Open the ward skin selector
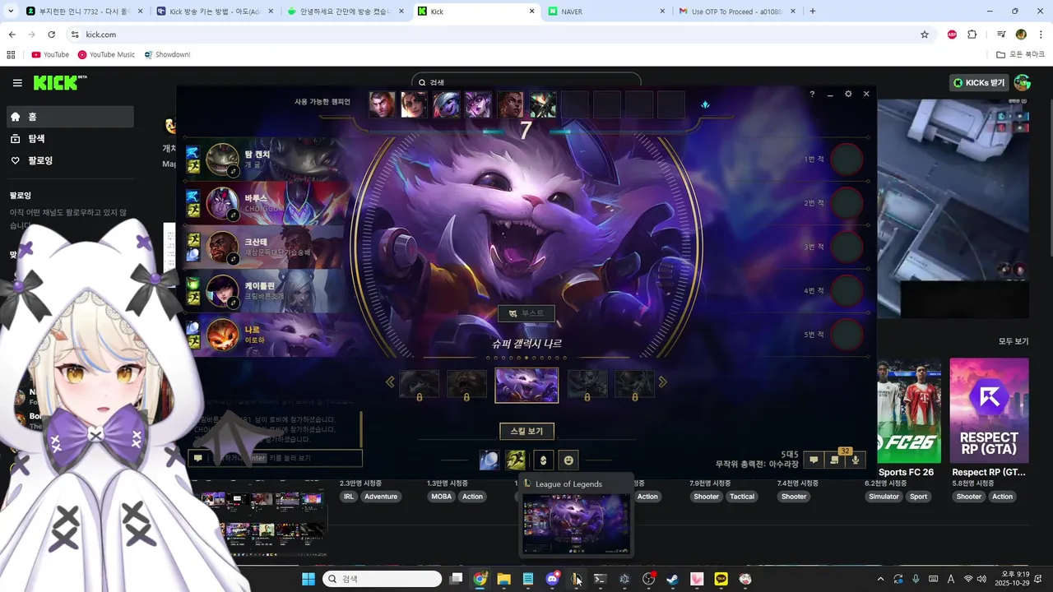This screenshot has width=1053, height=592. (x=542, y=460)
